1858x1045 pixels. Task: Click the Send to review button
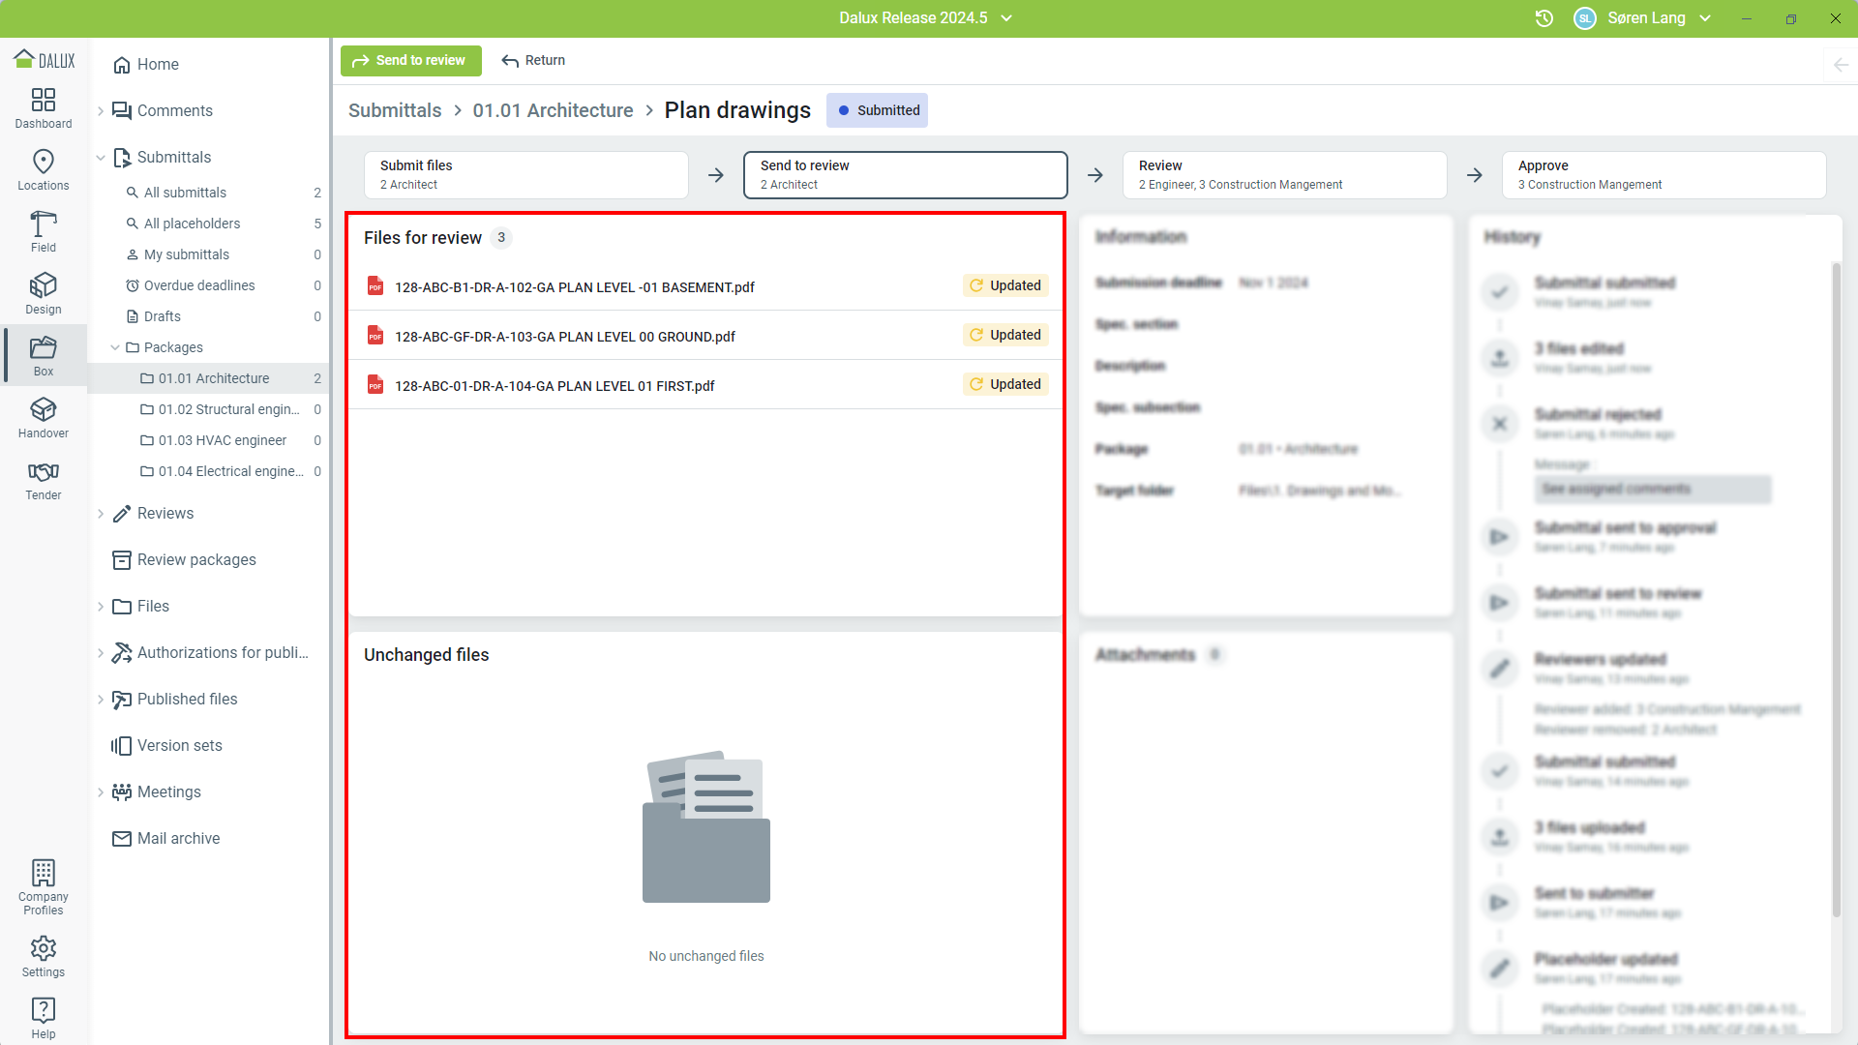pos(410,60)
